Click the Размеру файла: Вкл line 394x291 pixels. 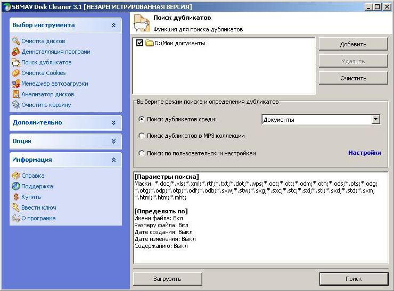161,225
